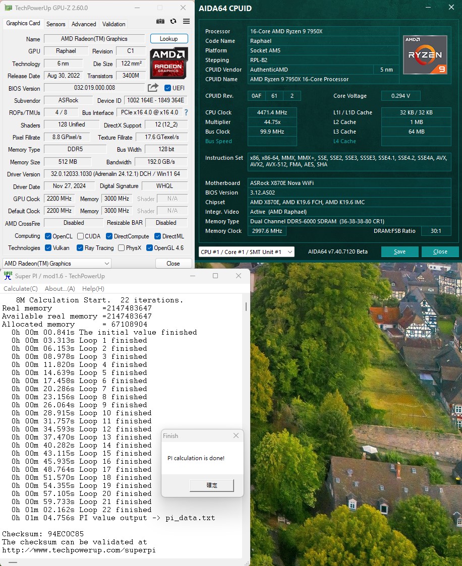Click the Super PI window icon
This screenshot has width=462, height=566.
point(8,276)
